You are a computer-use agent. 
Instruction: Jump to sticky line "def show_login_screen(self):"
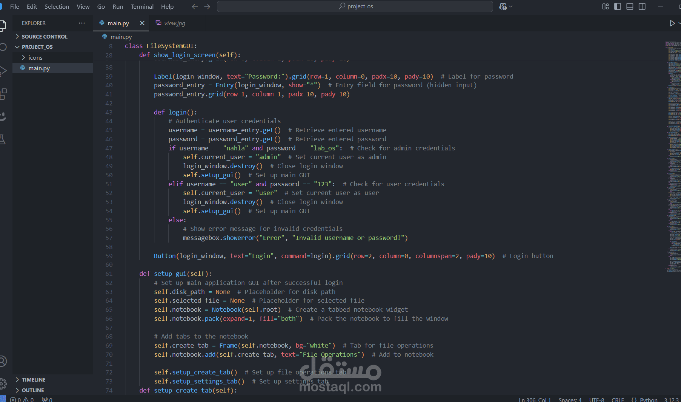[190, 55]
